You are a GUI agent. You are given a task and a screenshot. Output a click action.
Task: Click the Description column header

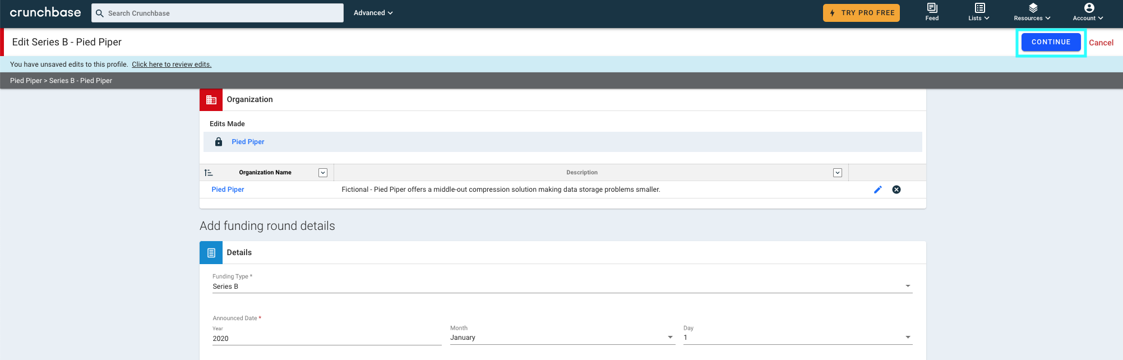coord(582,173)
